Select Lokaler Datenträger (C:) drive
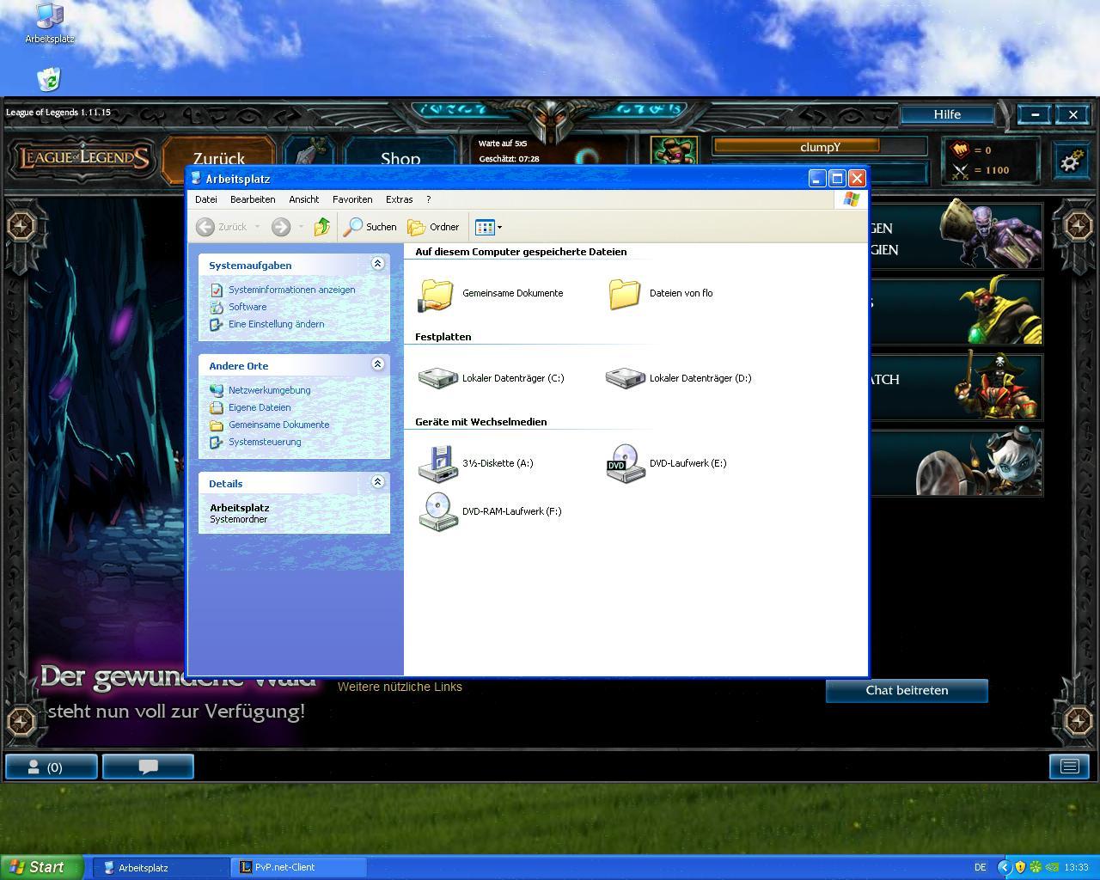 (491, 378)
